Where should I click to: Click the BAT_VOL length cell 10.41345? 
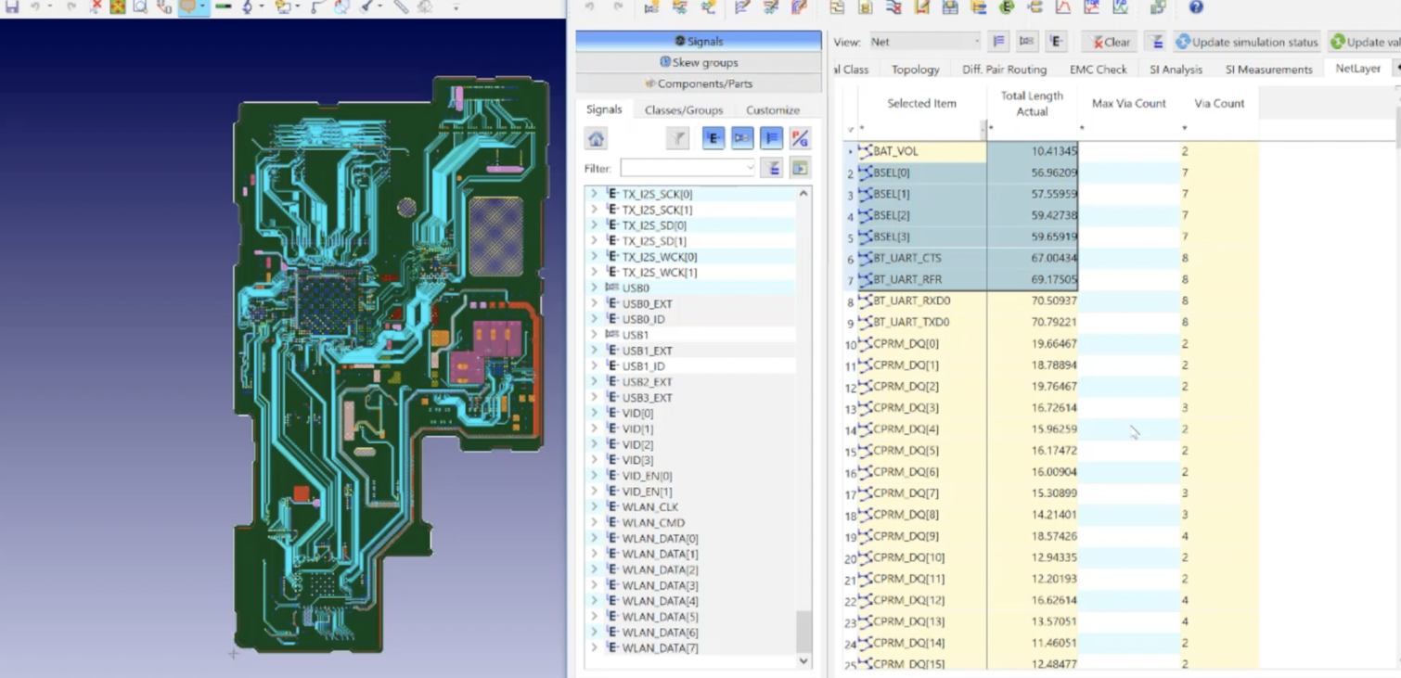pyautogui.click(x=1033, y=150)
